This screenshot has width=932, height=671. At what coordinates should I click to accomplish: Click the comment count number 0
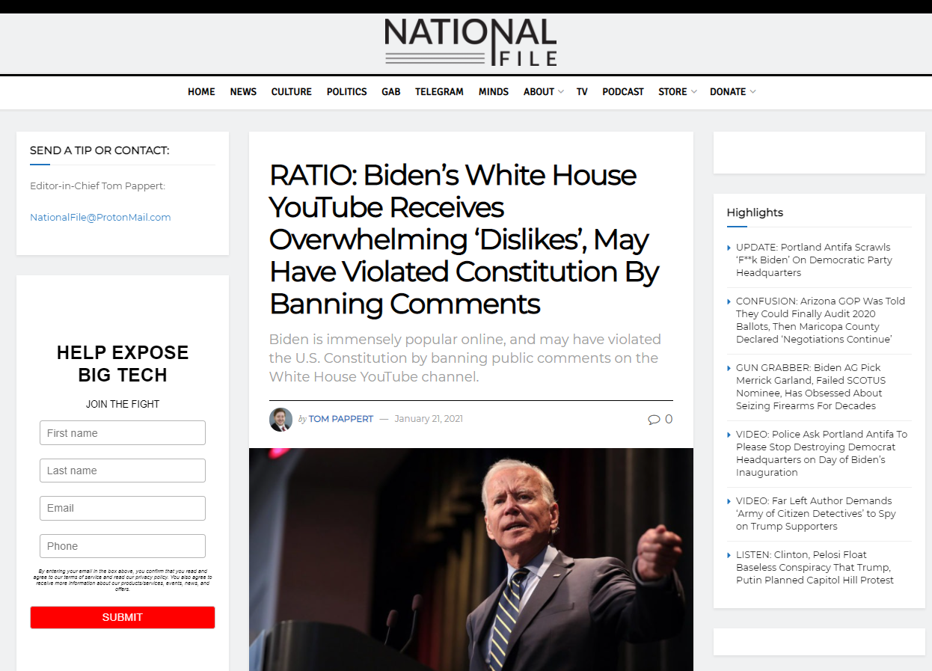(669, 419)
